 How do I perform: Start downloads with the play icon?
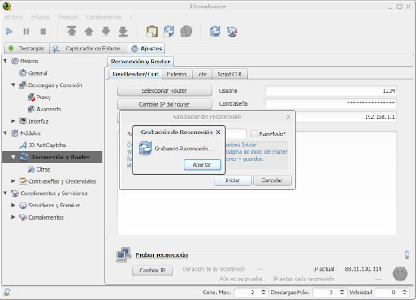point(9,32)
